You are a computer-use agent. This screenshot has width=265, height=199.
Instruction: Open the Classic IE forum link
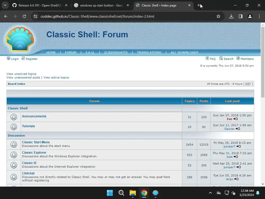click(x=29, y=163)
